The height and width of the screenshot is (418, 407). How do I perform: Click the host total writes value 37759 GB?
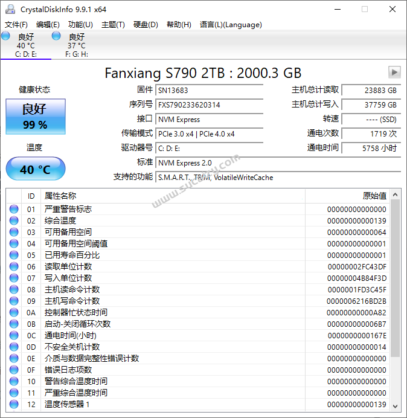click(371, 104)
